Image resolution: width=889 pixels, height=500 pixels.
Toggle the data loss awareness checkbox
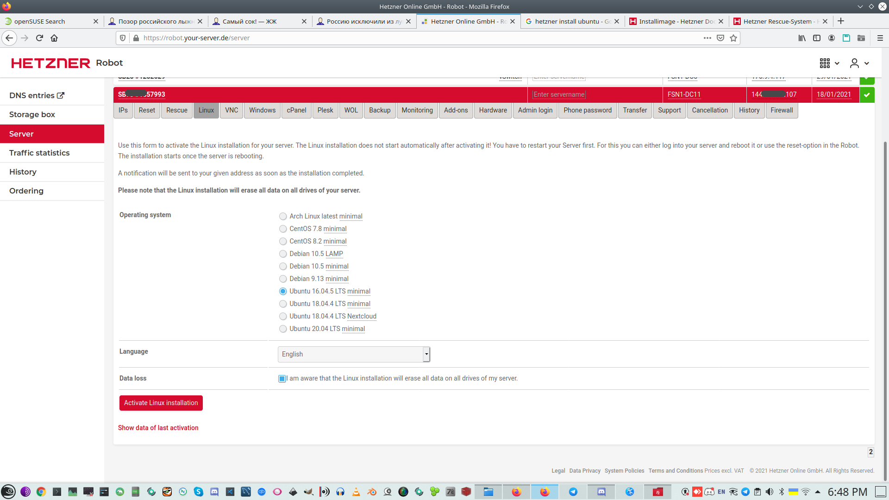(282, 379)
